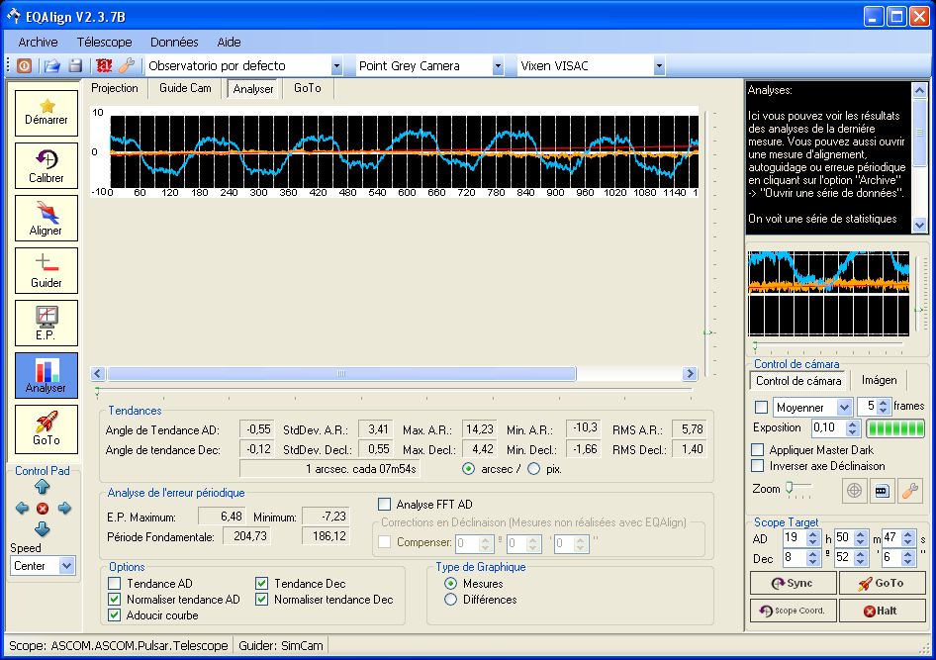Increase Dec degrees stepper value
The image size is (936, 660).
(812, 554)
